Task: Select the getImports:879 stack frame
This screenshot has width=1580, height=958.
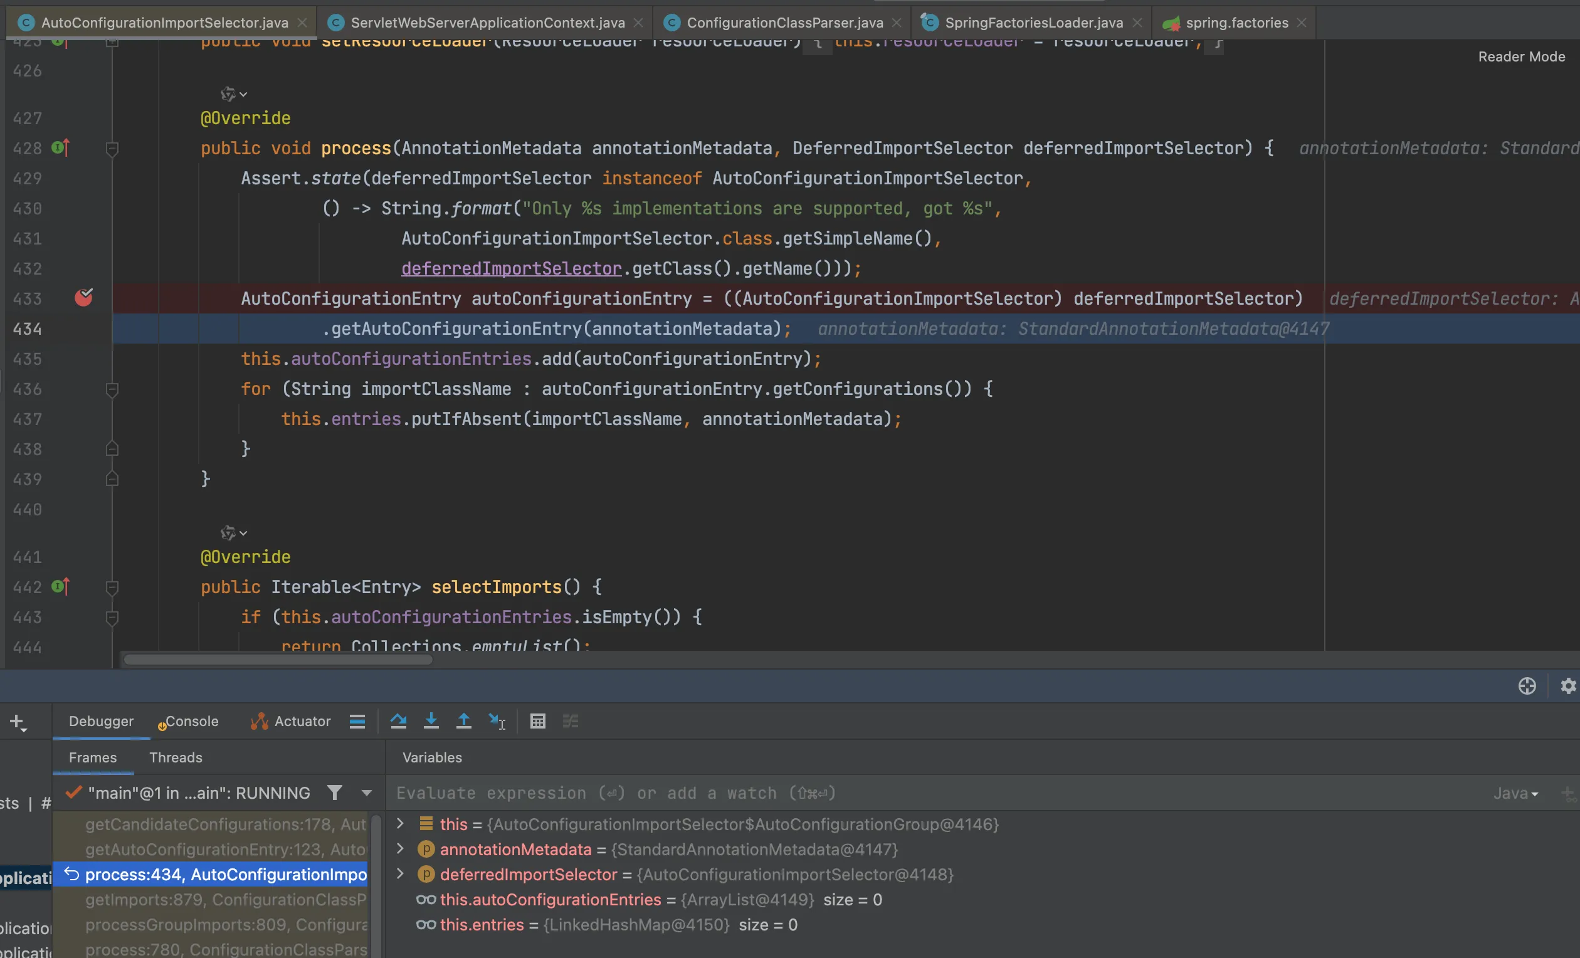Action: pyautogui.click(x=224, y=899)
